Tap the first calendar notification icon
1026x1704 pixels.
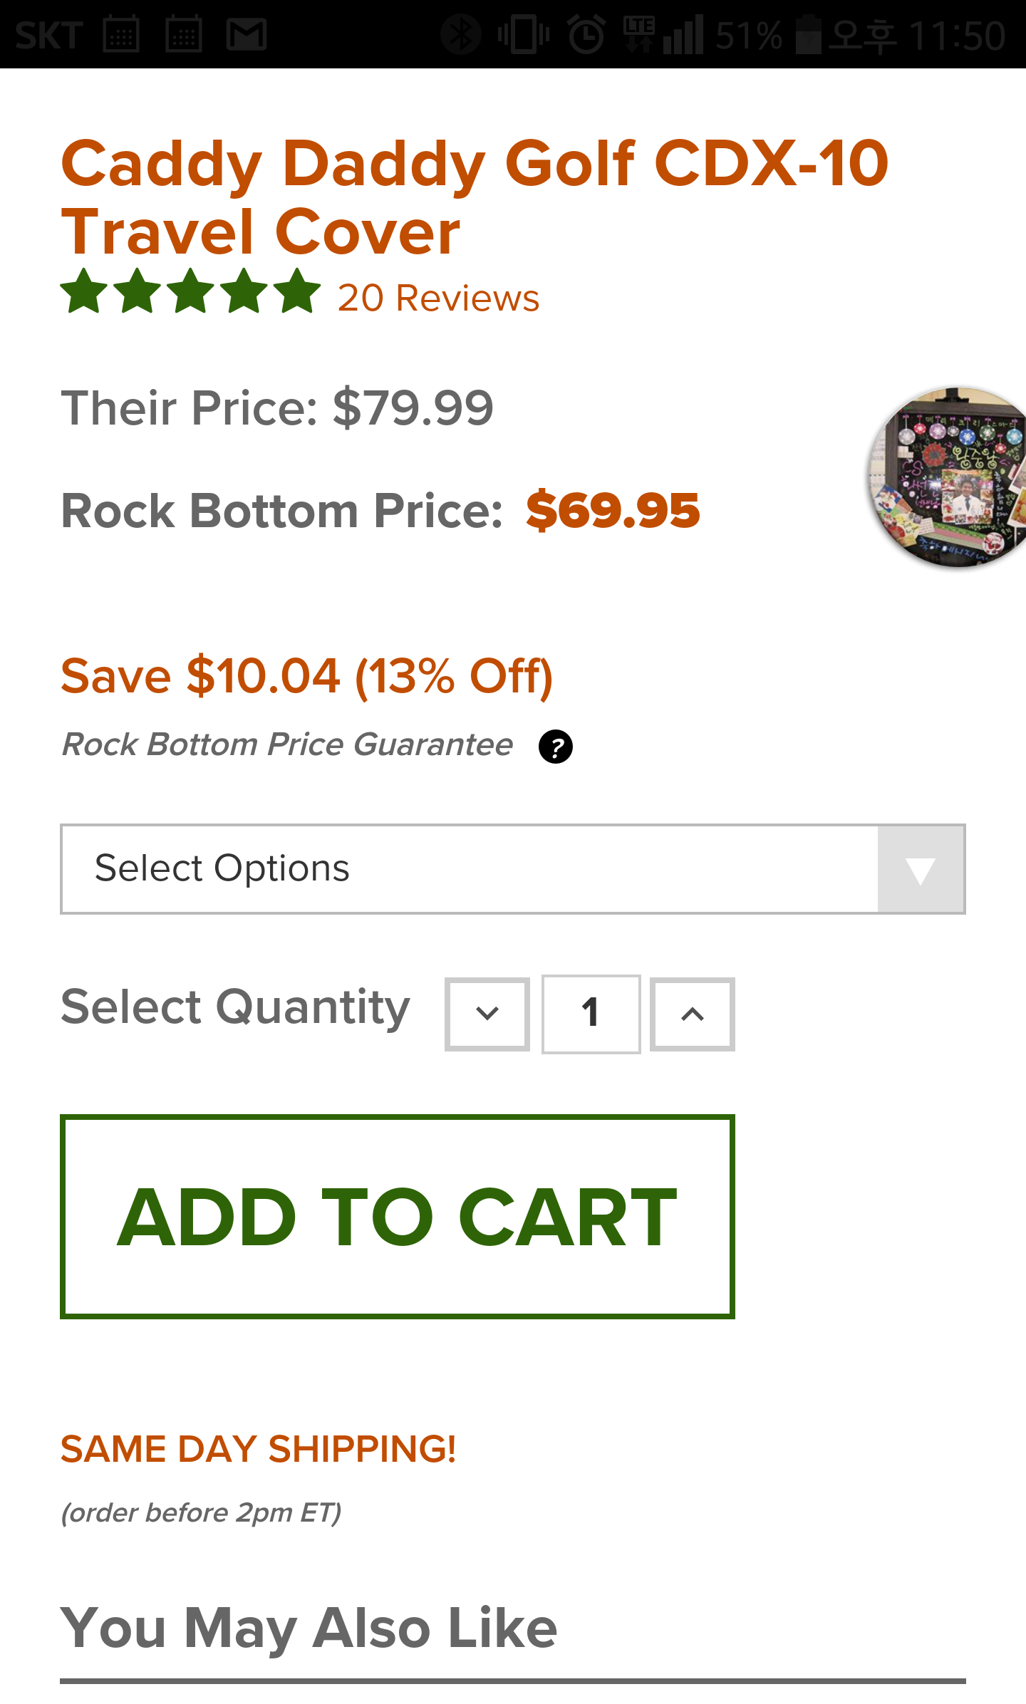121,34
